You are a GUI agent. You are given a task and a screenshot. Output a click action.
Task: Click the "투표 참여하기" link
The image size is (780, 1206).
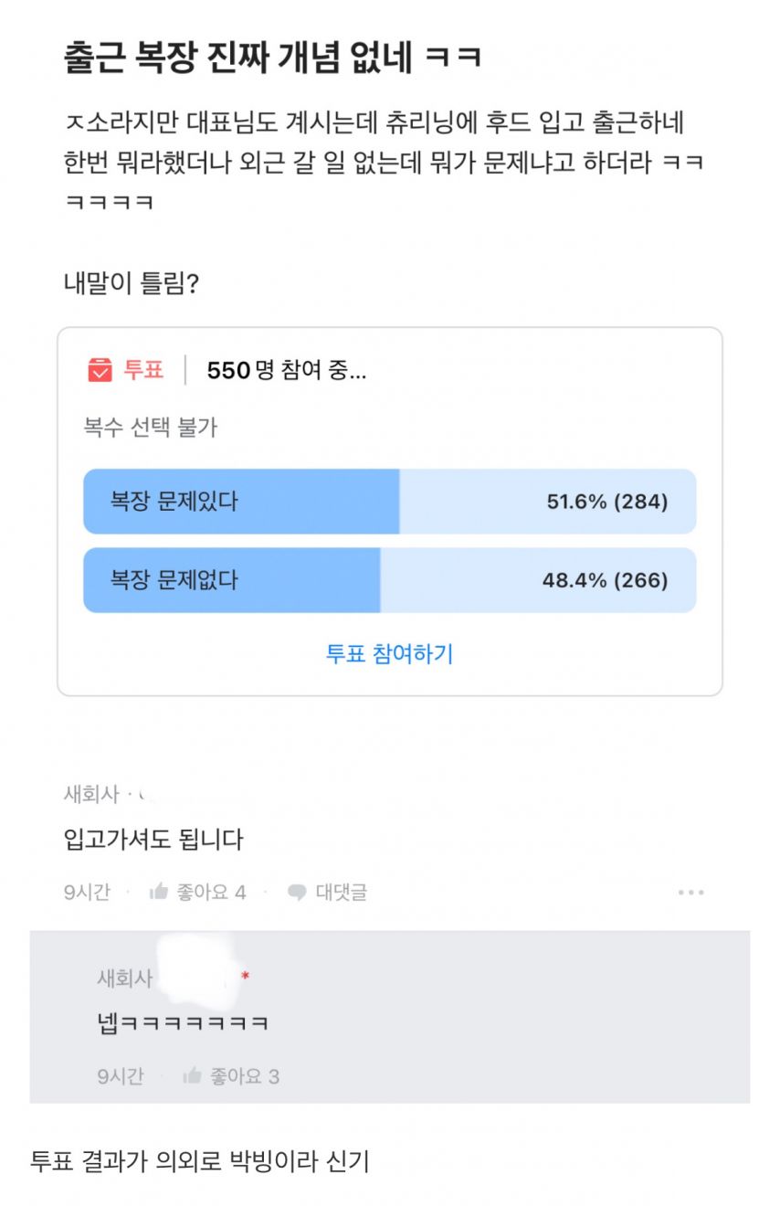tap(389, 654)
